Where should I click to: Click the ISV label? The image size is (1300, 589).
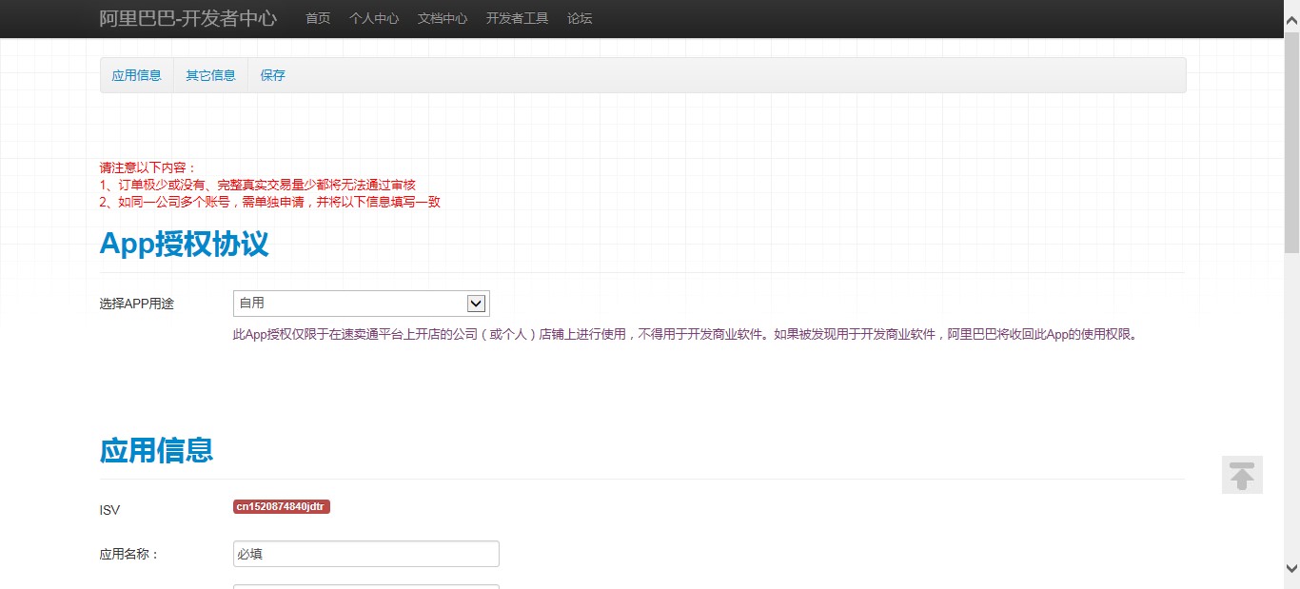[109, 510]
